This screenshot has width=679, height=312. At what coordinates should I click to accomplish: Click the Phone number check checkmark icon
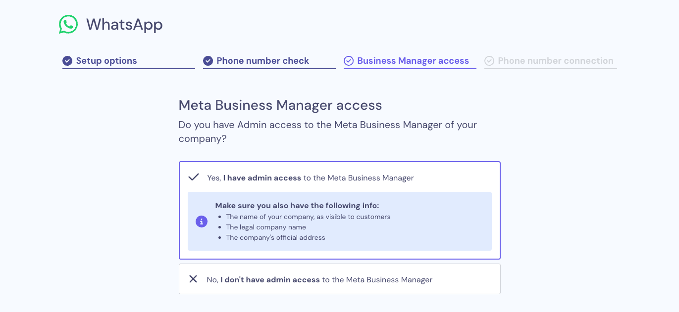(x=208, y=61)
